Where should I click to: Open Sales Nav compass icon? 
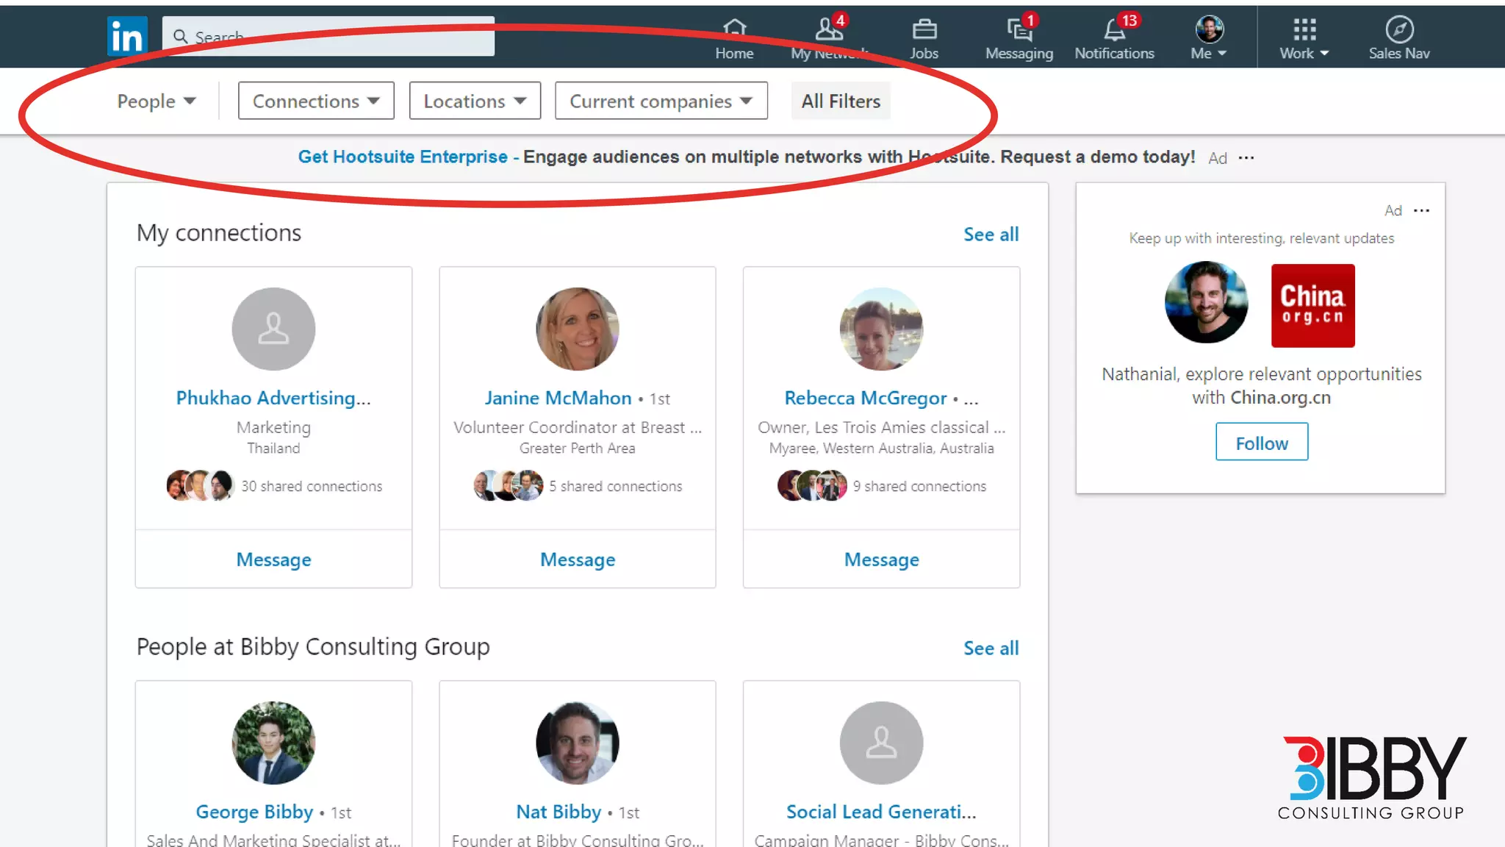click(x=1398, y=30)
